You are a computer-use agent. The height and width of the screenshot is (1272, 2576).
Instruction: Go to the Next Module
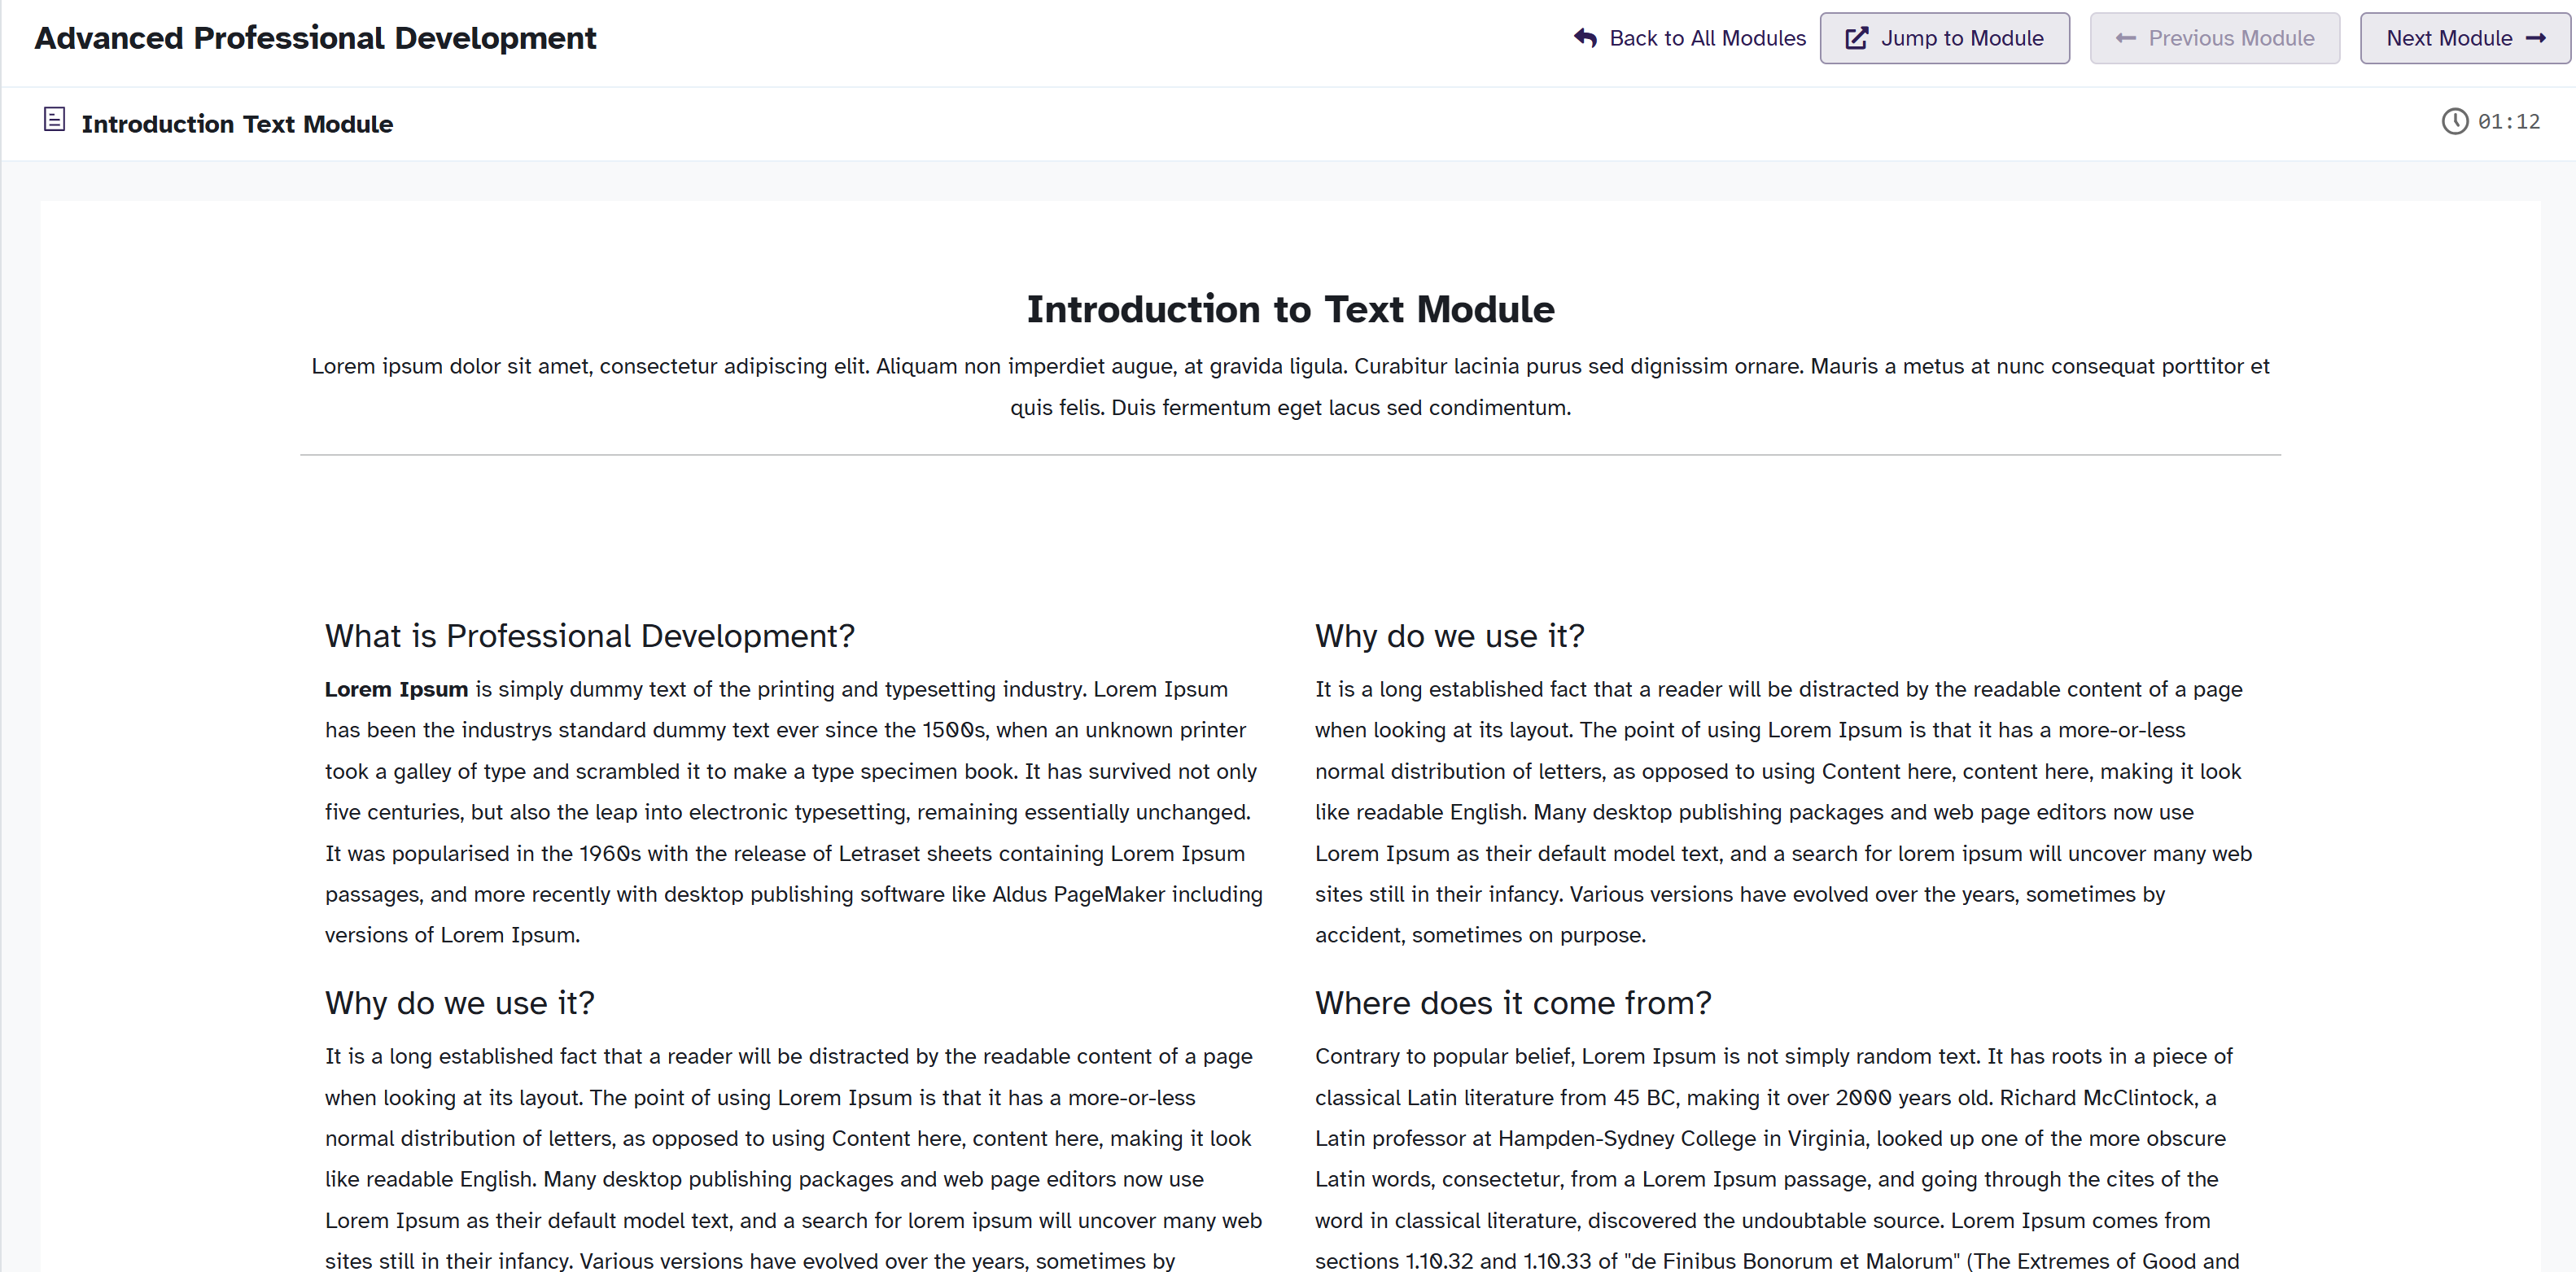click(2464, 38)
